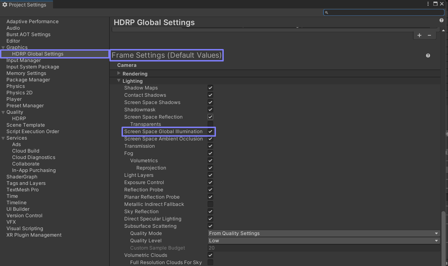Click the help icon beside HDRP Global Settings title
448x266 pixels.
click(441, 20)
